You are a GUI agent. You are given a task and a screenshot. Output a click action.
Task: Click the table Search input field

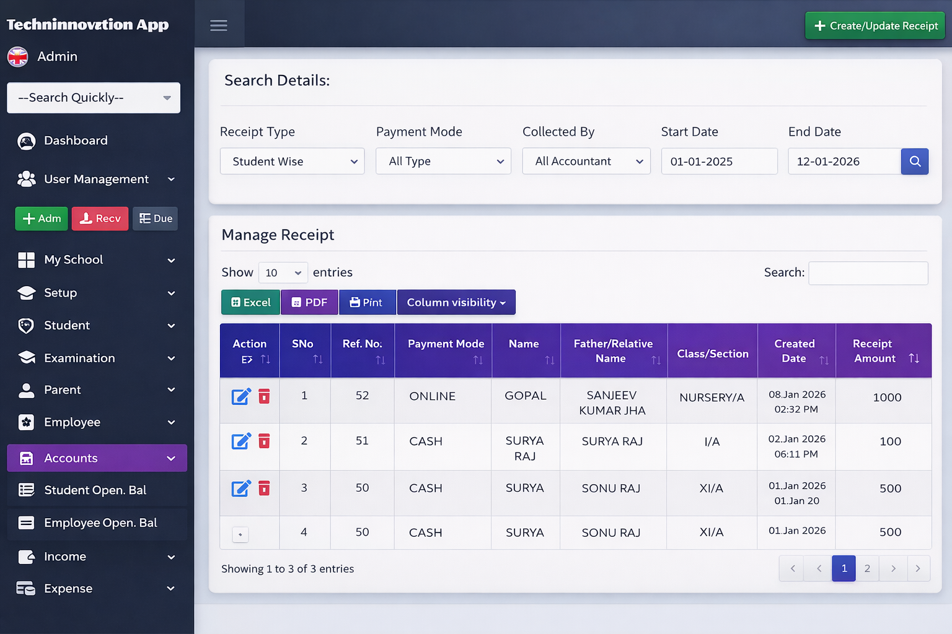point(868,273)
